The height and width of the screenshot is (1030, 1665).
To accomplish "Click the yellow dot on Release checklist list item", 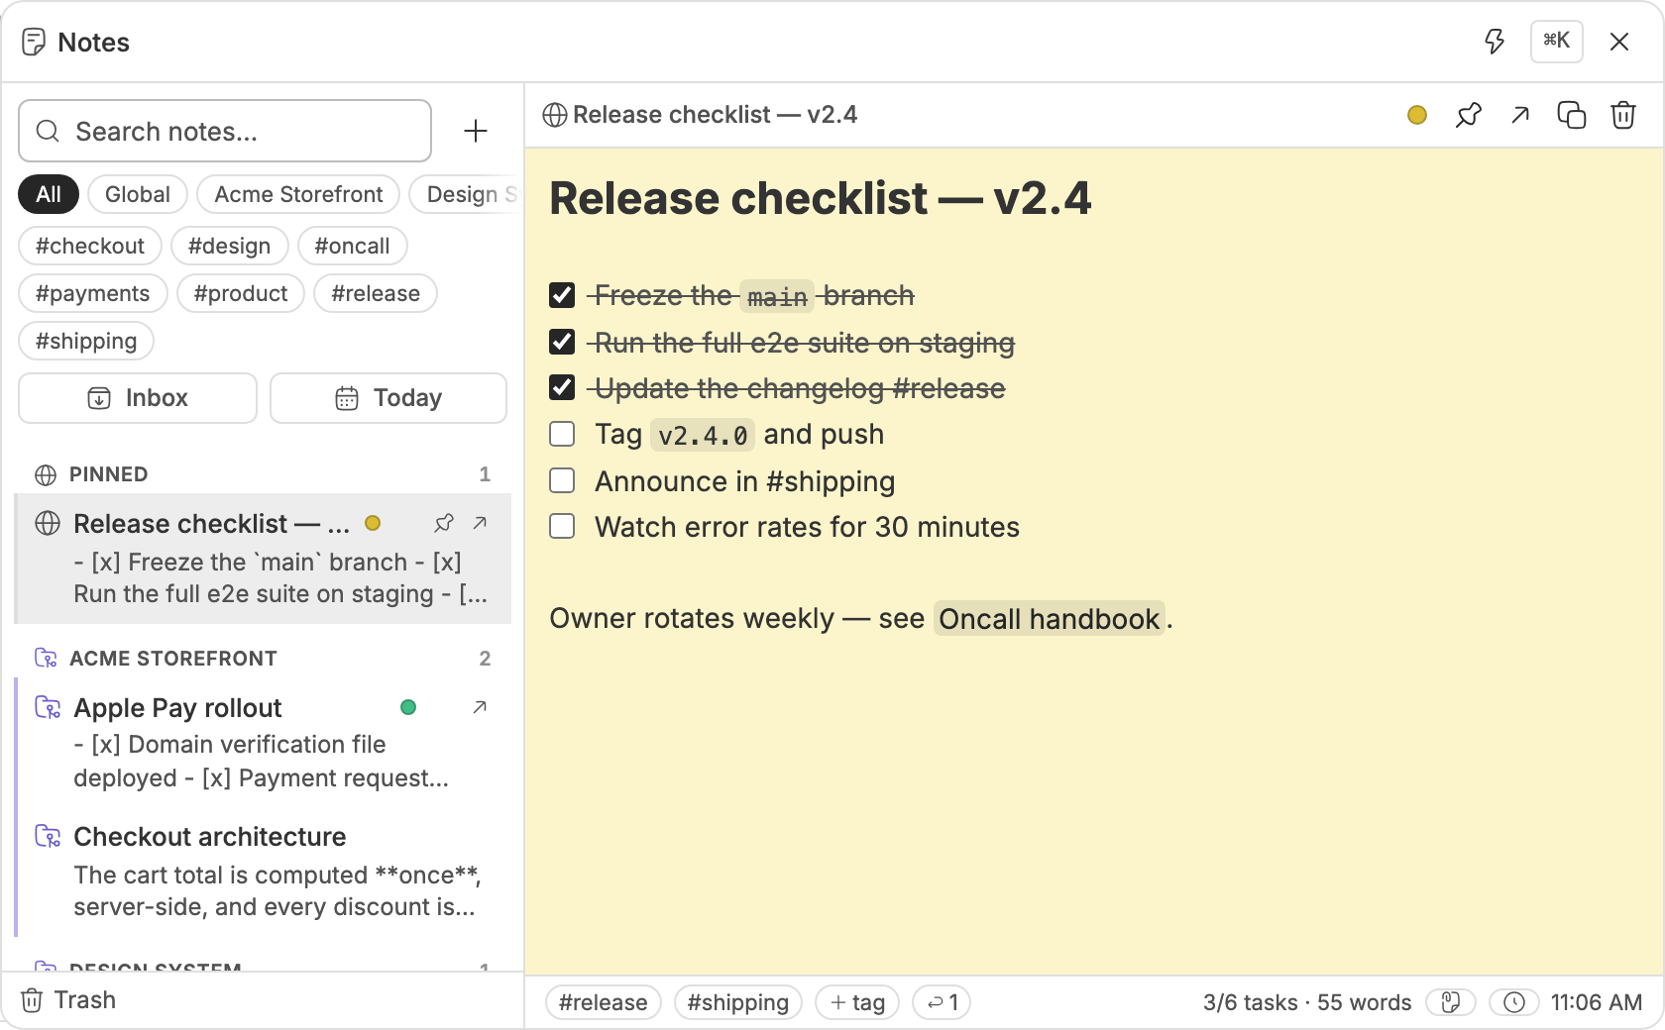I will 373,523.
